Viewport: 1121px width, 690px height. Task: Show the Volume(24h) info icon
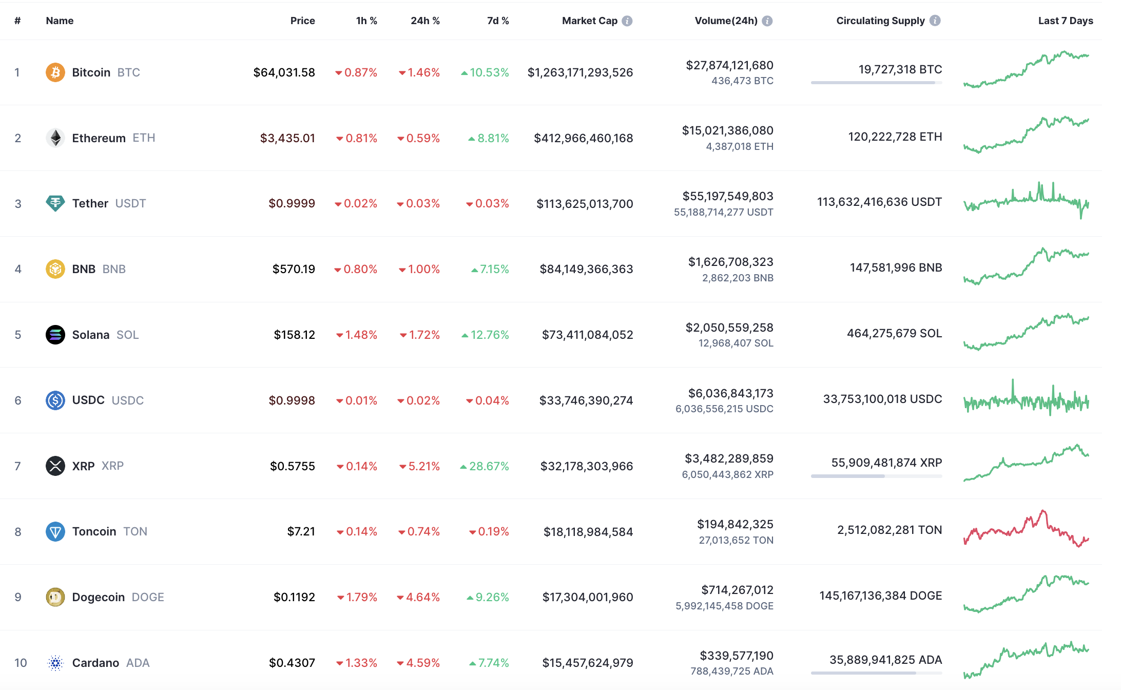click(767, 21)
